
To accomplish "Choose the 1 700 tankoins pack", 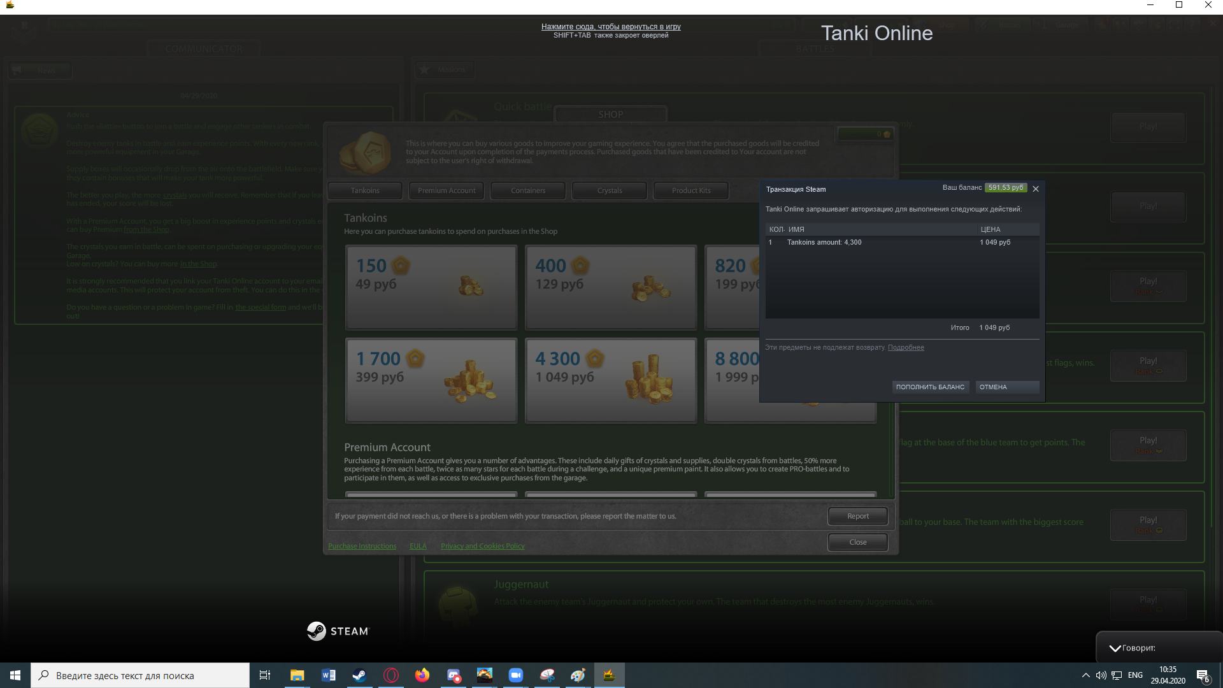I will click(x=431, y=380).
